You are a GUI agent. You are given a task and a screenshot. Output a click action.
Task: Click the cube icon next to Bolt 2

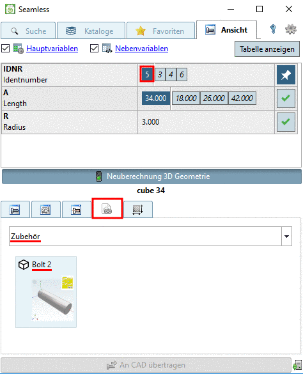[x=24, y=265]
